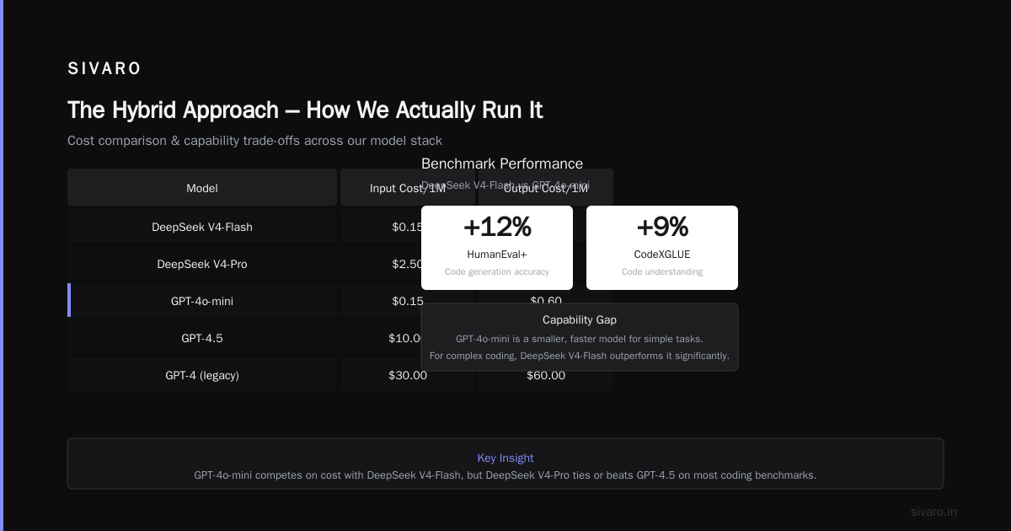
Task: Click the "Benchmark Performance" heading
Action: tap(502, 164)
